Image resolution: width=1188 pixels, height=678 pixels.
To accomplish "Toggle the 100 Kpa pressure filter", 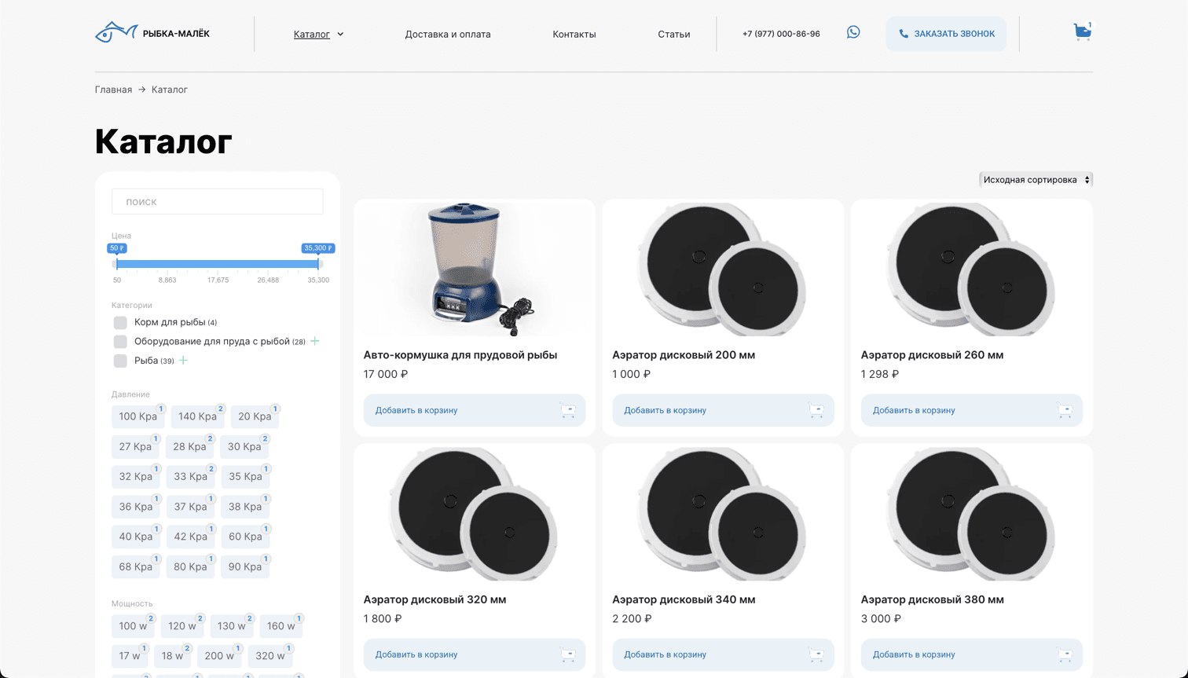I will (137, 416).
